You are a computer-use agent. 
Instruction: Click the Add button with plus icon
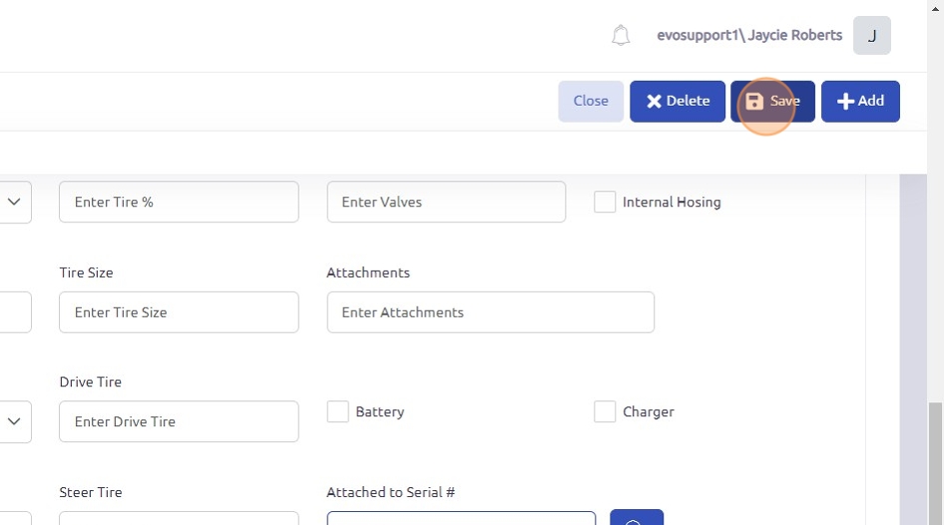860,102
